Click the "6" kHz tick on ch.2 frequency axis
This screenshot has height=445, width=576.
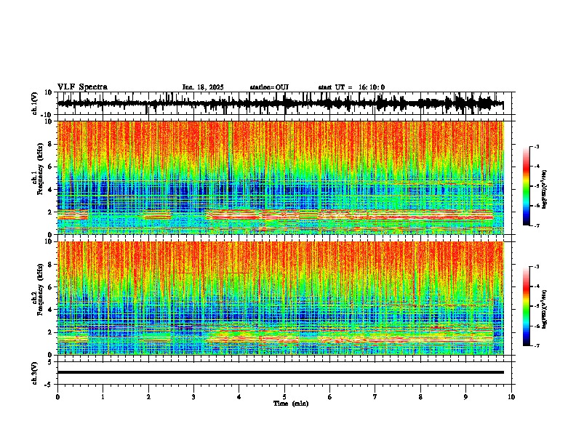(50, 287)
